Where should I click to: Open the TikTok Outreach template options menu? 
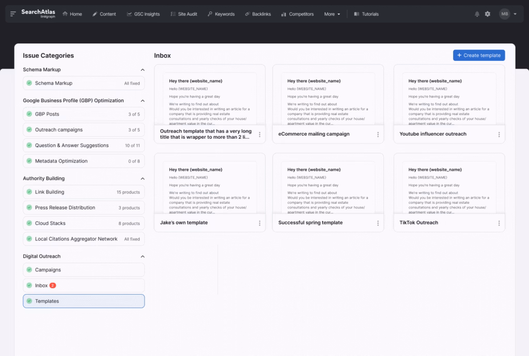tap(500, 222)
